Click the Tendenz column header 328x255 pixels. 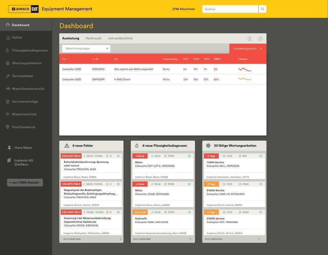point(243,59)
